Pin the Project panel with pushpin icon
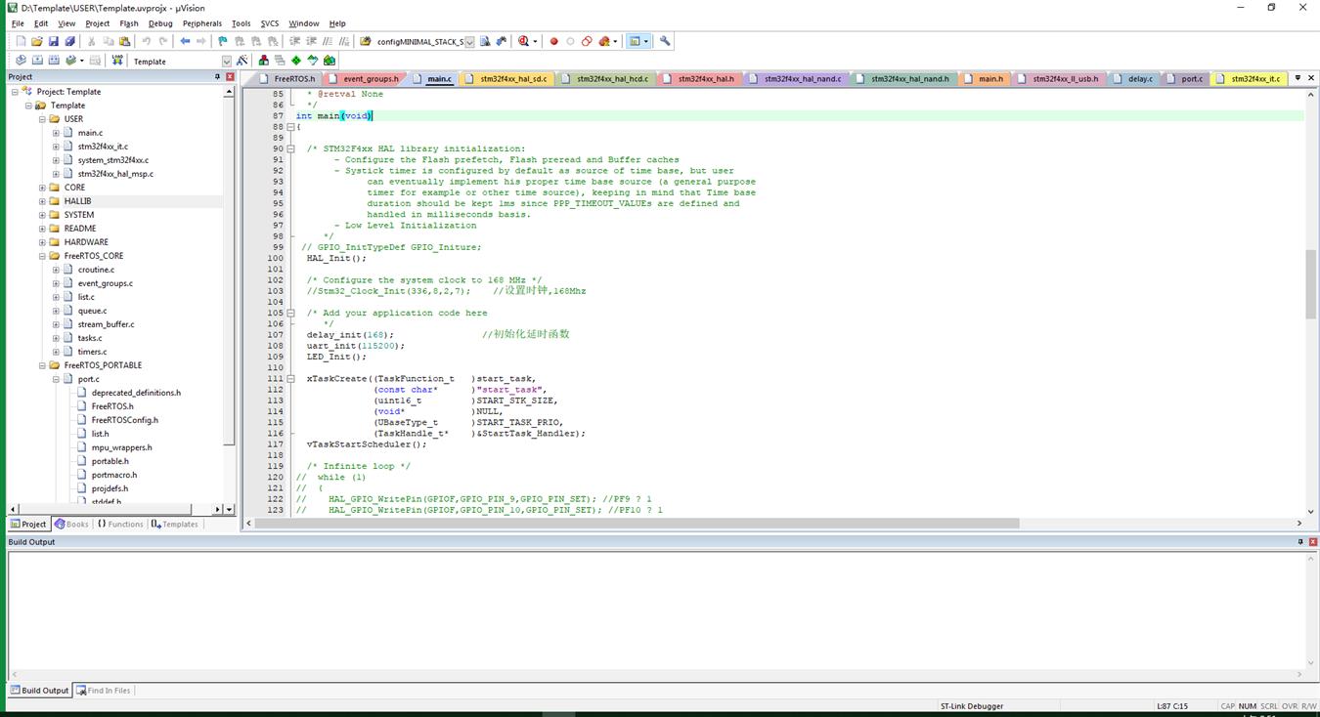 (217, 76)
